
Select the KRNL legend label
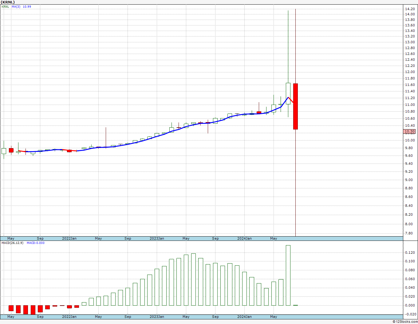point(5,7)
